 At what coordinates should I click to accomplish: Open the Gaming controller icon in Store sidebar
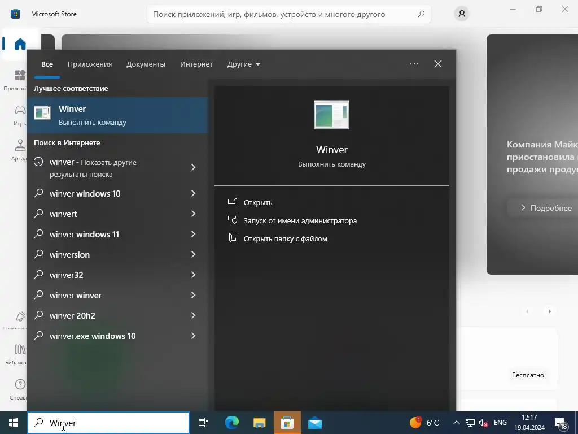pyautogui.click(x=20, y=110)
